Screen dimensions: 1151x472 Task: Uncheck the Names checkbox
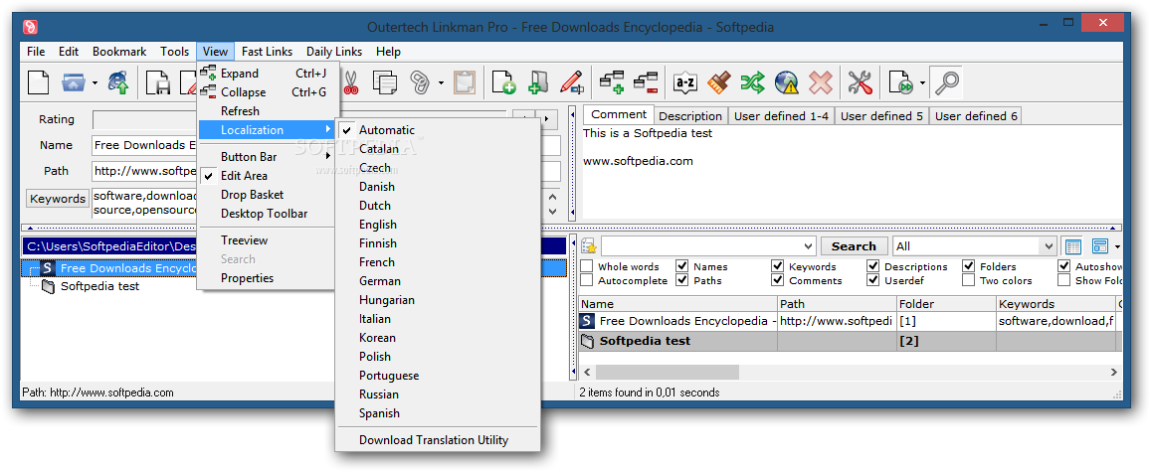(x=681, y=266)
